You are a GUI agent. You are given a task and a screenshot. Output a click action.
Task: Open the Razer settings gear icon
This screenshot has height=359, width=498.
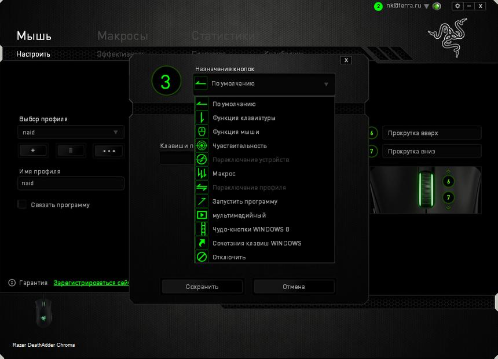tap(457, 6)
